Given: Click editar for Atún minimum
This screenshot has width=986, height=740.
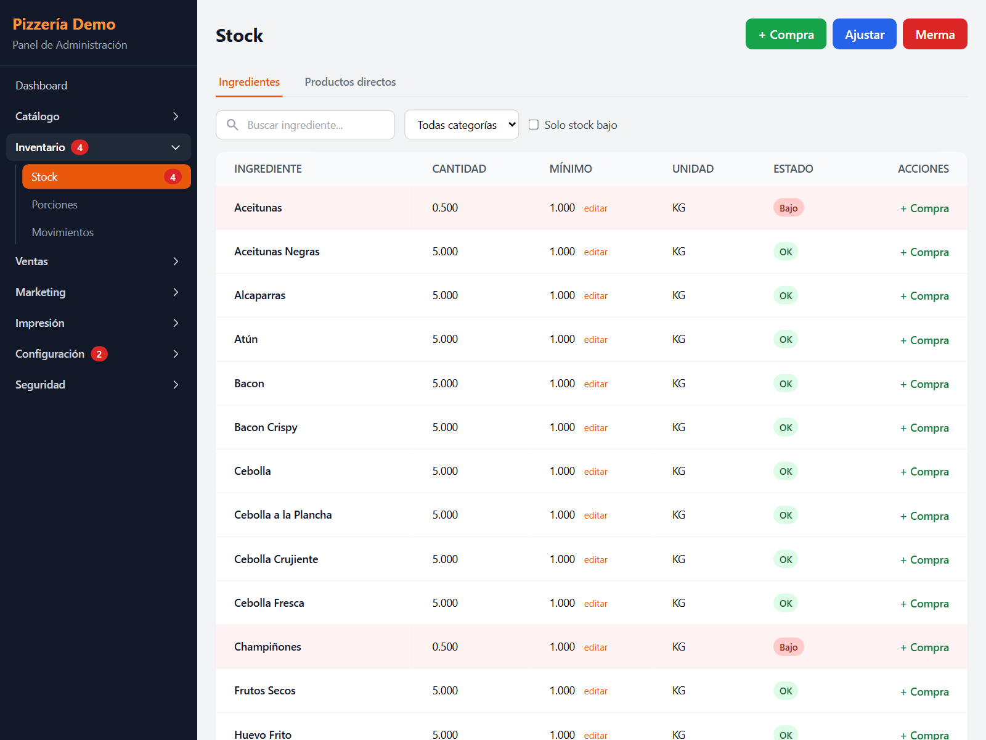Looking at the screenshot, I should (x=595, y=340).
